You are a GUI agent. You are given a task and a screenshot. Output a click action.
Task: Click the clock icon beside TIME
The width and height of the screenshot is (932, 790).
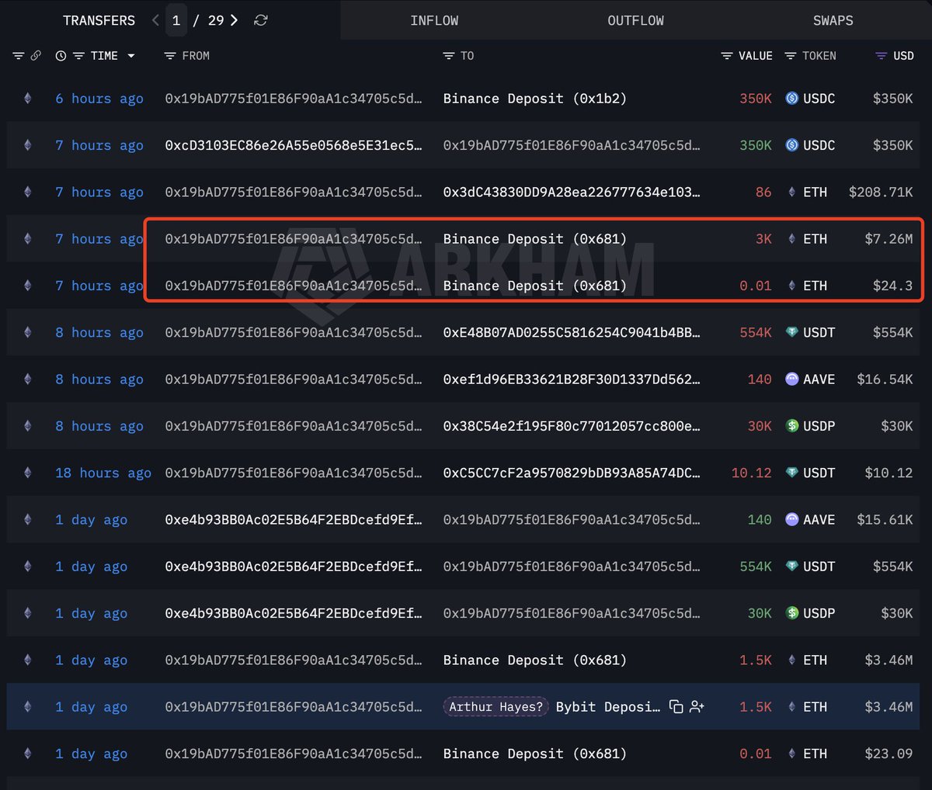click(x=61, y=56)
